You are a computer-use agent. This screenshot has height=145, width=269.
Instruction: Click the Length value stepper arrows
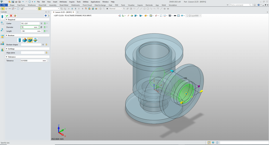42,31
